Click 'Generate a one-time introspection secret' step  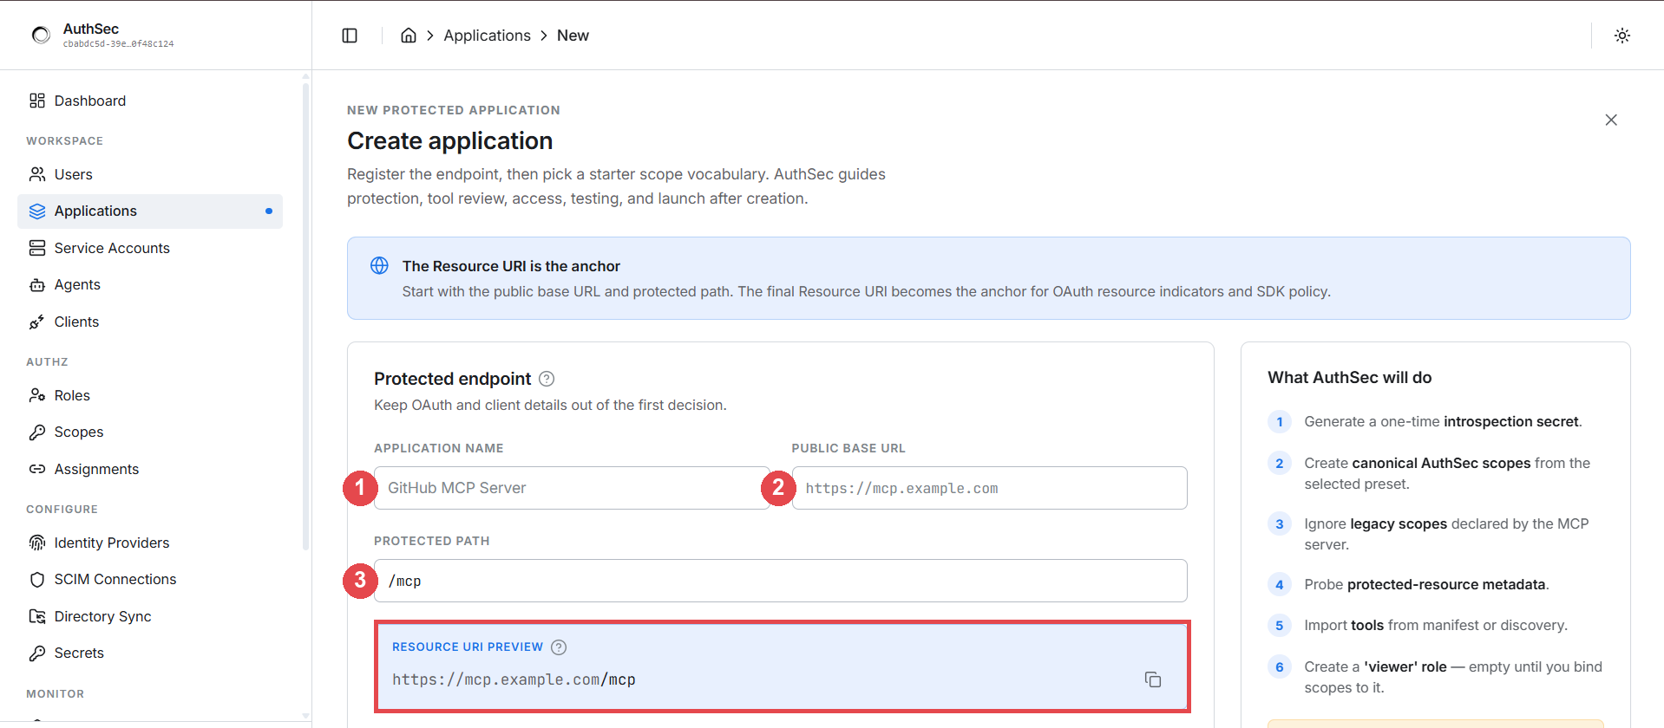click(x=1443, y=421)
